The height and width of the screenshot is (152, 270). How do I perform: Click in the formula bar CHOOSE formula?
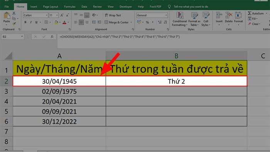point(120,37)
